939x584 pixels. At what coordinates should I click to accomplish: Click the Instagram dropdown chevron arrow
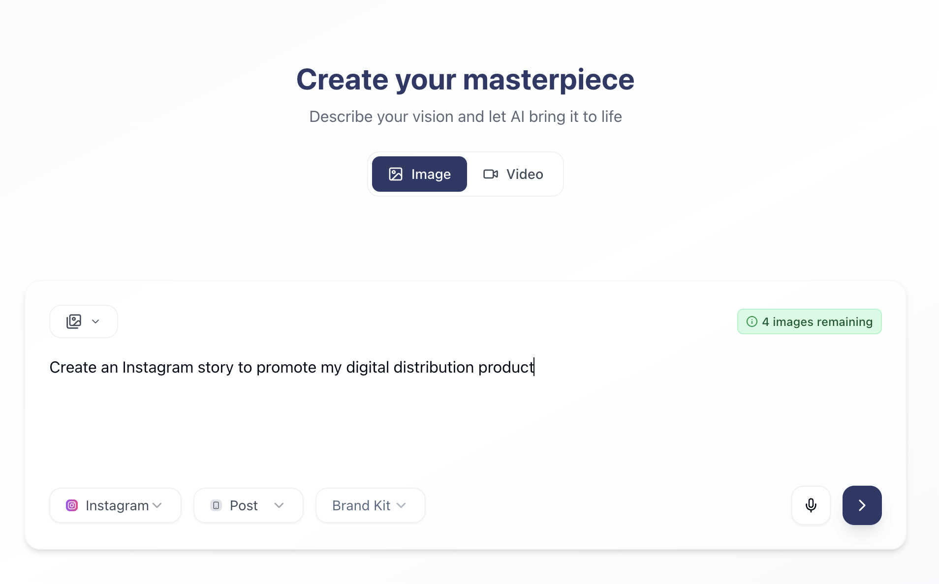coord(157,505)
